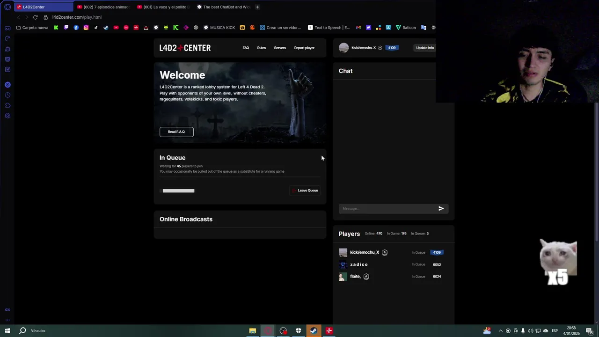Open the notification center on taskbar
Viewport: 599px width, 337px height.
point(589,331)
